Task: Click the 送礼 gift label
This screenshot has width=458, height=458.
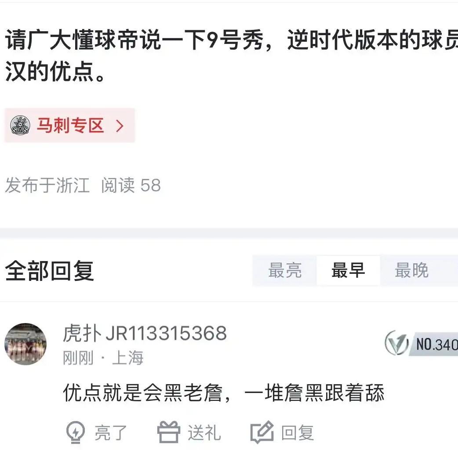Action: (204, 433)
